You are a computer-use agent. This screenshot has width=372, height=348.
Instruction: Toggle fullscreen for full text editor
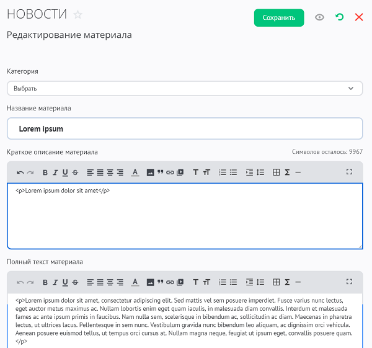[349, 282]
